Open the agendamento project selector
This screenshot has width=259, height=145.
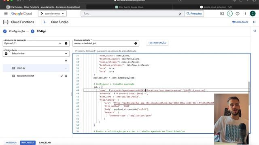click(52, 14)
